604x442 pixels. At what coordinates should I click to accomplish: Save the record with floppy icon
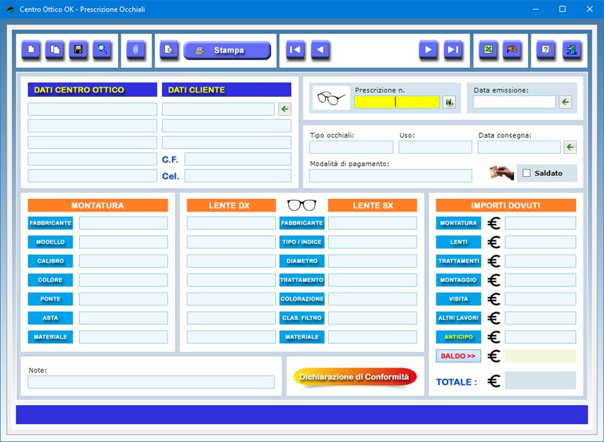(78, 49)
